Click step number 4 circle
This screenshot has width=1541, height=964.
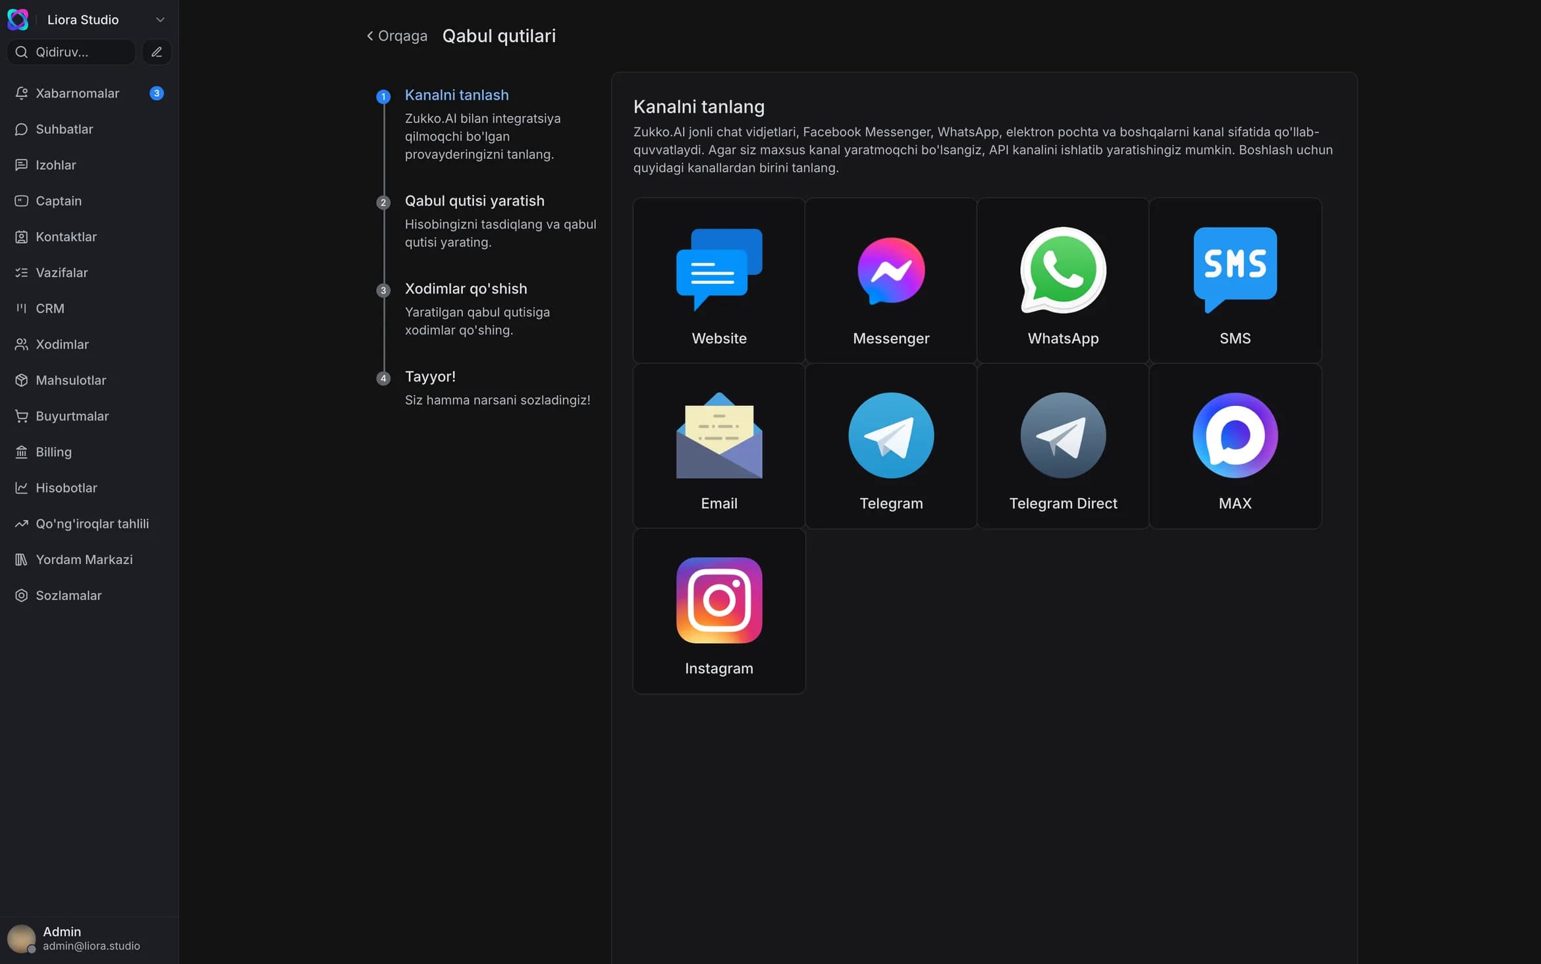click(x=383, y=378)
